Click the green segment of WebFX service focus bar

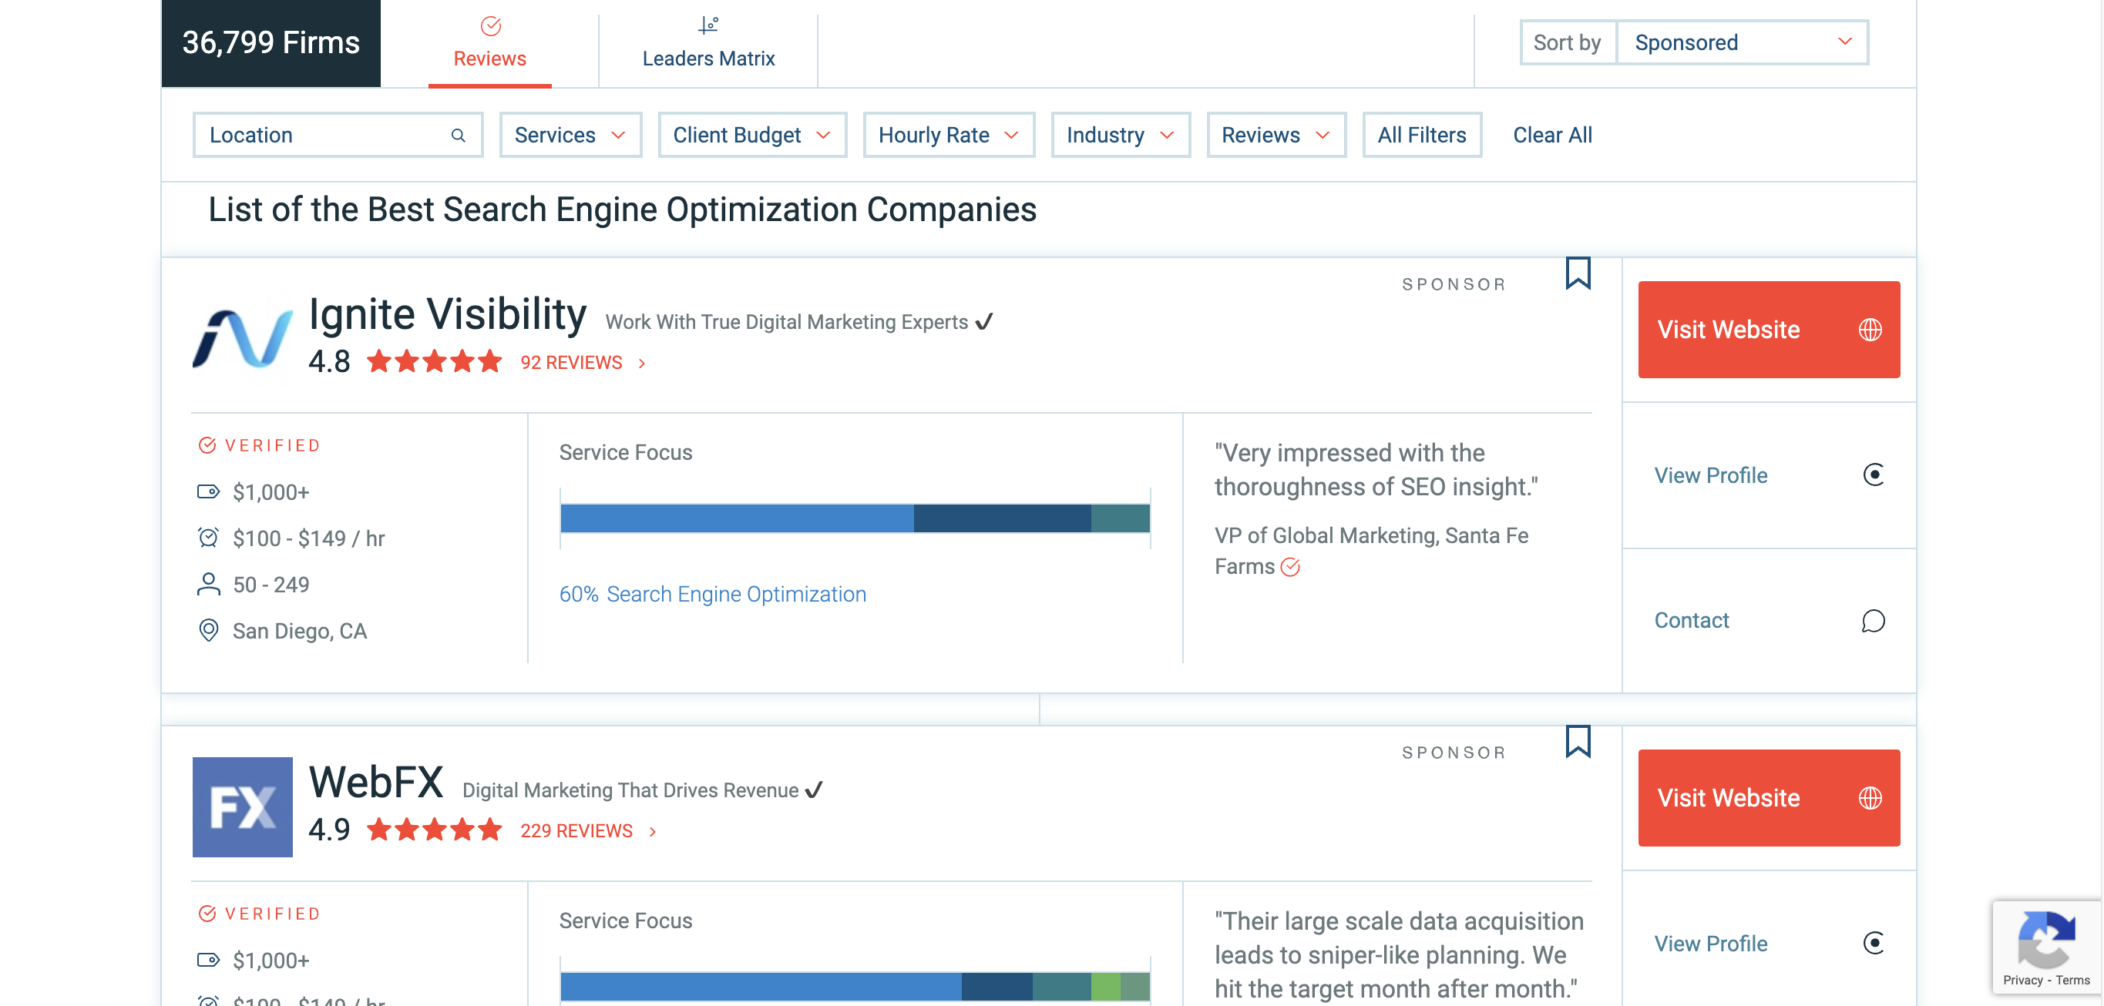[x=1105, y=987]
